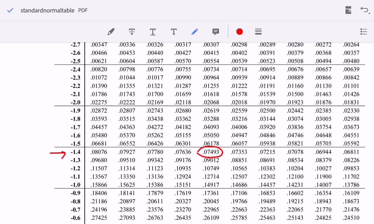Tap the value .21186

(99, 201)
